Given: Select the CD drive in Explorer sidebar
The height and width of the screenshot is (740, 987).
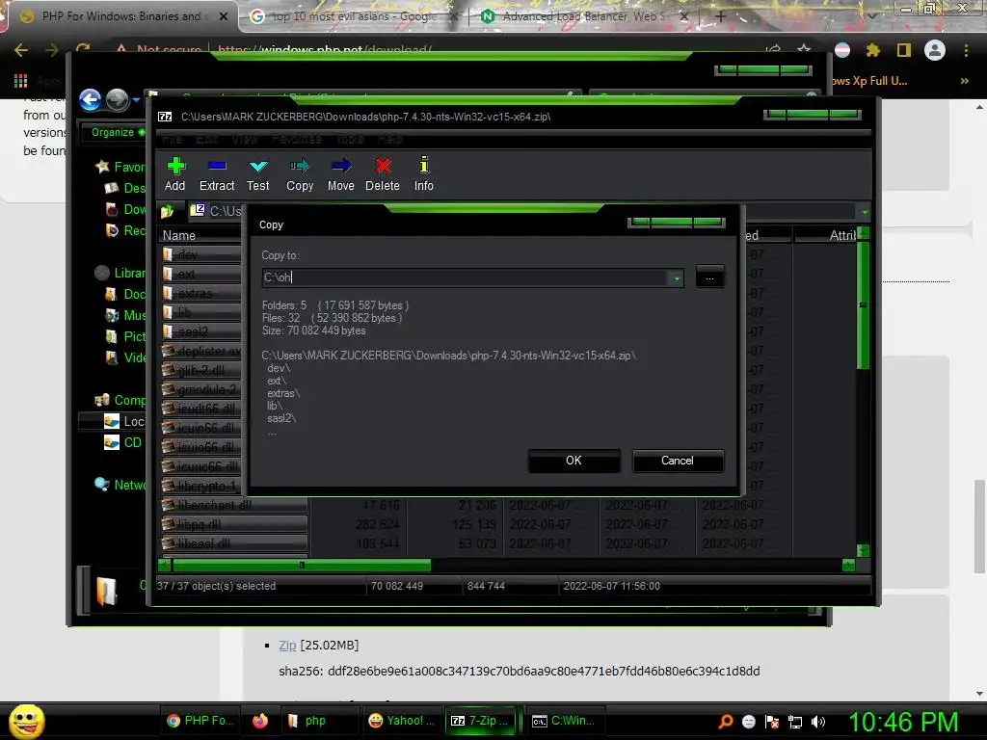Looking at the screenshot, I should point(123,442).
